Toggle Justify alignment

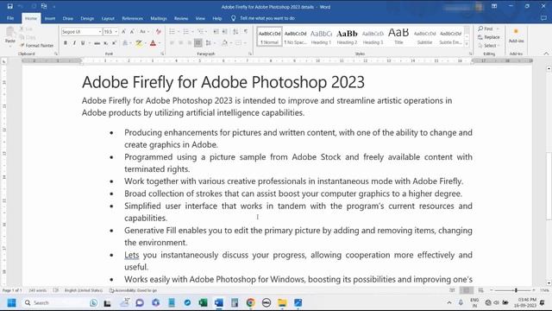tap(198, 43)
